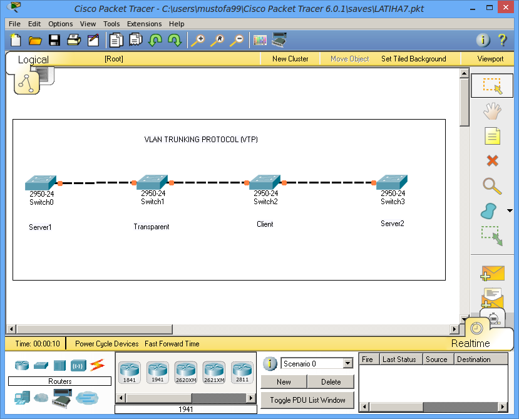Pick the 2621XM router model
The image size is (519, 419).
[x=214, y=373]
